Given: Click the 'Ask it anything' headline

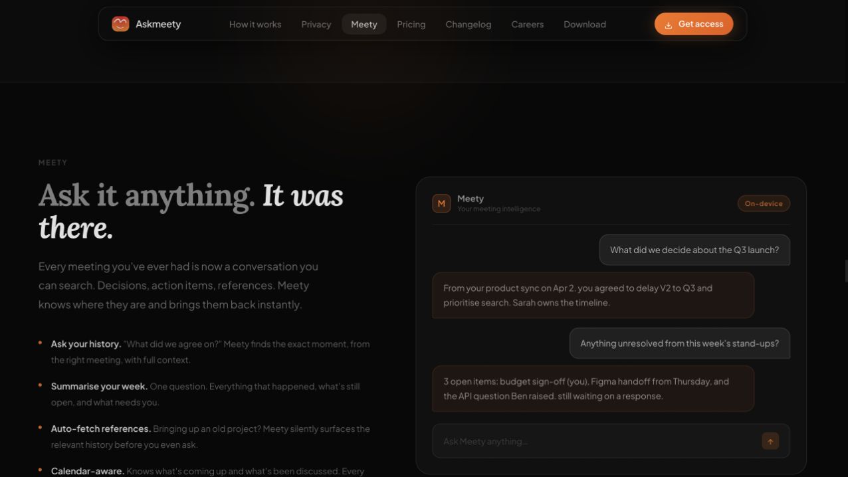Looking at the screenshot, I should (x=191, y=211).
